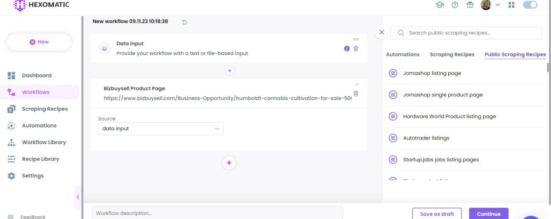
Task: Click the info icon on Data input
Action: [347, 49]
